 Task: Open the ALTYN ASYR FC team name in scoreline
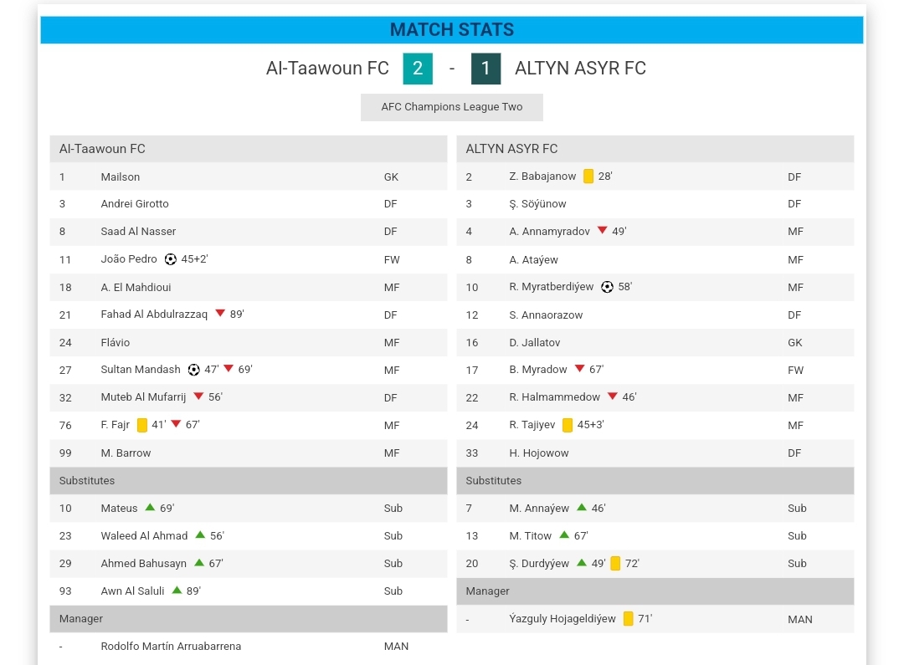click(580, 69)
